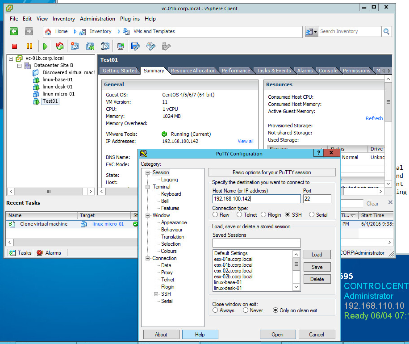The height and width of the screenshot is (344, 409).
Task: Collapse the Window category in PuTTY
Action: [x=148, y=215]
